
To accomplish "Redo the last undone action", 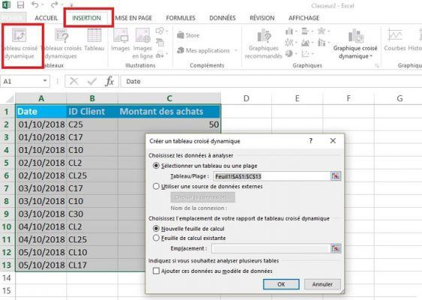I will [55, 4].
